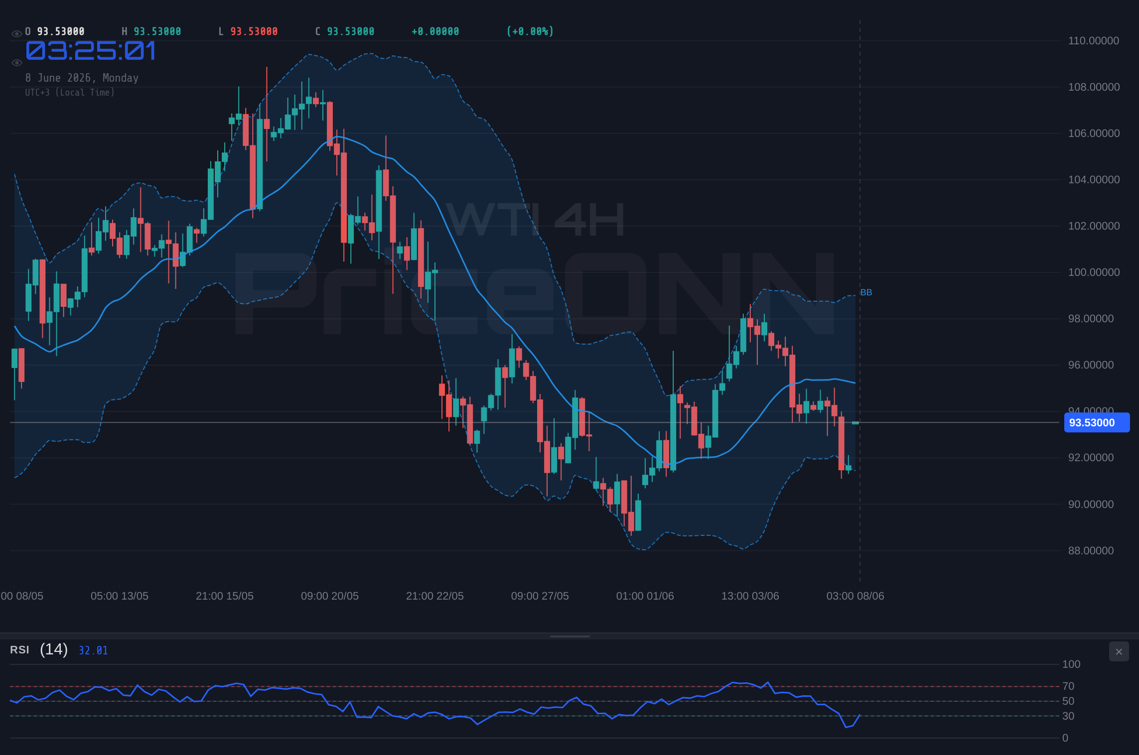Viewport: 1139px width, 755px height.
Task: Click the BB indicator label
Action: (x=866, y=292)
